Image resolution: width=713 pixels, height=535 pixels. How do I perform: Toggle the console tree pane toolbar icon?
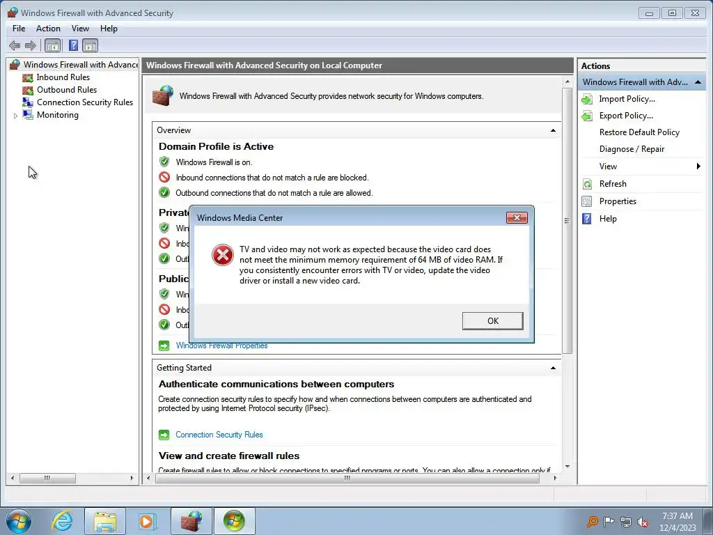53,45
